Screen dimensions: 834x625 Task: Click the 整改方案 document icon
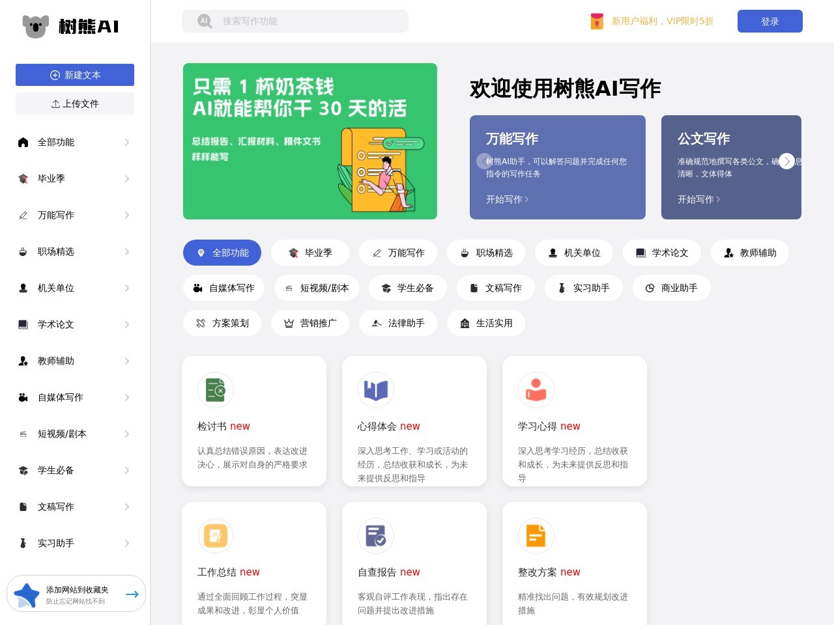click(x=536, y=536)
